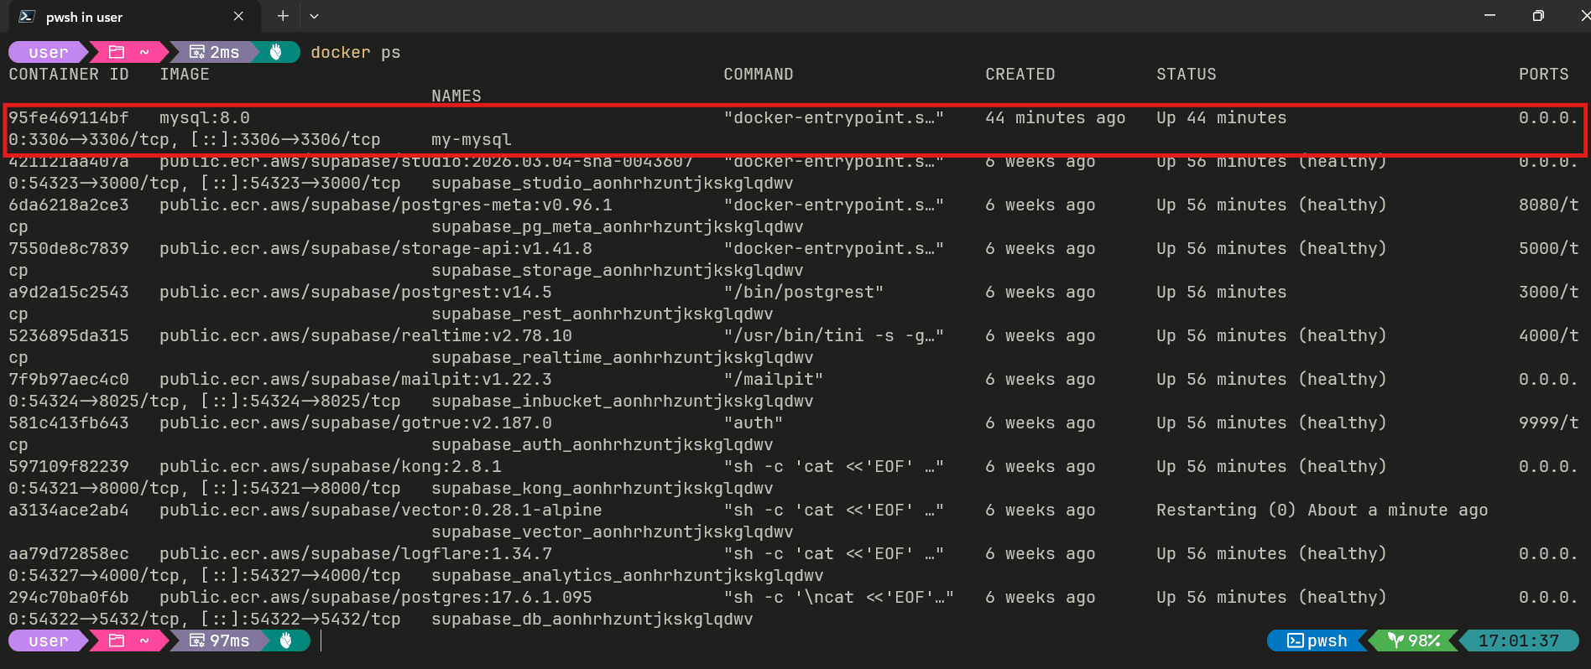Viewport: 1591px width, 669px height.
Task: Click the PORTS column header
Action: 1544,74
